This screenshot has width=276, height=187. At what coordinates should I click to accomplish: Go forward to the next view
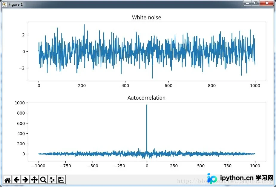click(25, 180)
